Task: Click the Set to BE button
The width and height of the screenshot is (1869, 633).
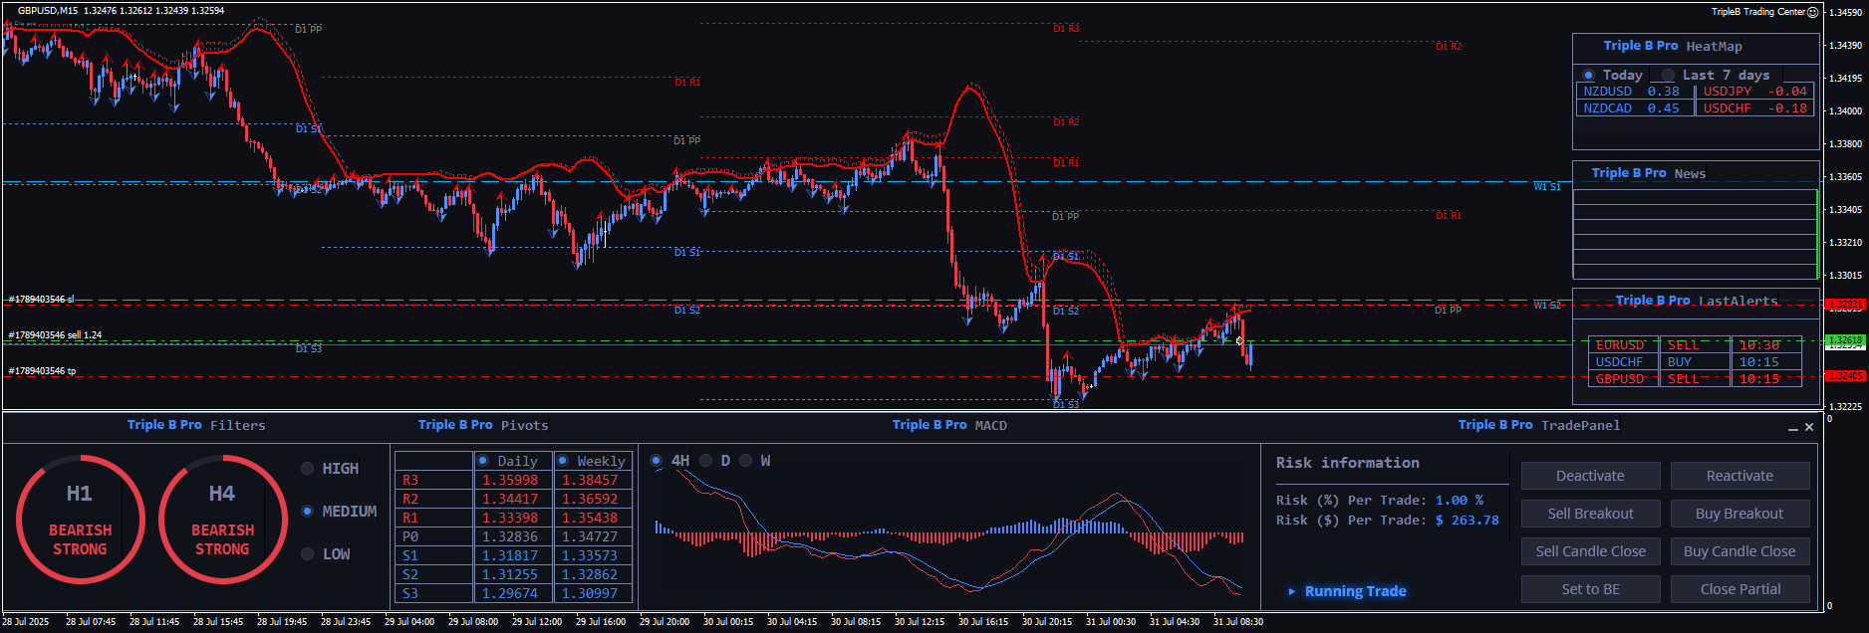Action: click(1590, 589)
